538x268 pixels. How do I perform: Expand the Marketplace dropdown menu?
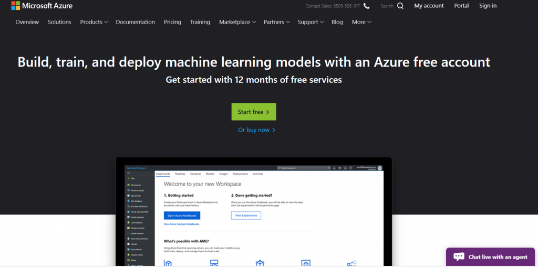[x=237, y=22]
